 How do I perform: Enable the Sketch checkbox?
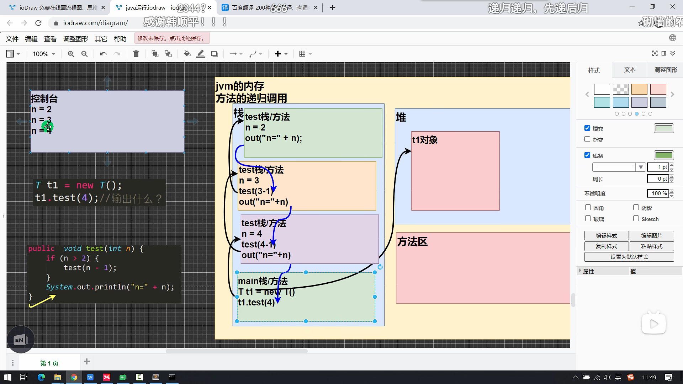[636, 219]
